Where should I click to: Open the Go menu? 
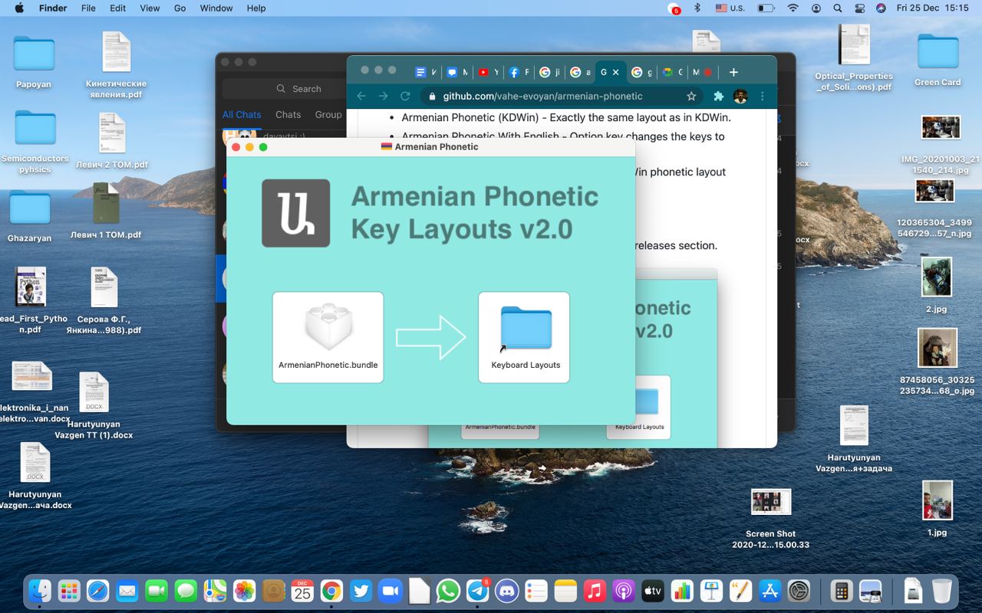(180, 8)
